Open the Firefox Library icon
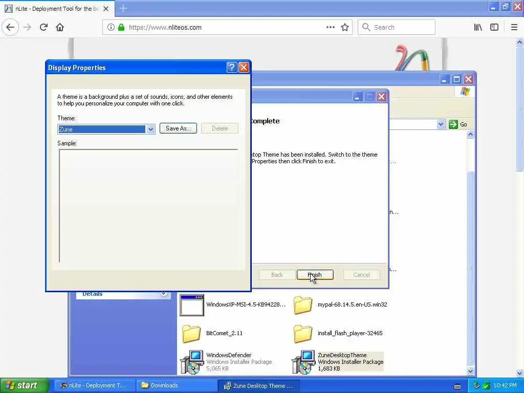524x393 pixels. point(478,27)
